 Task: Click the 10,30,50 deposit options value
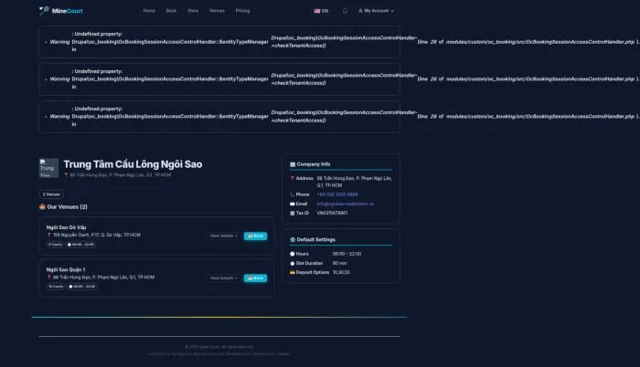coord(341,272)
